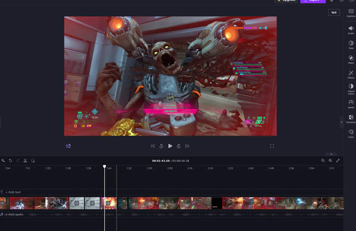Toggle mute on the leftmost cut-off clip
Viewport: 356px width, 231px height.
pos(2,203)
